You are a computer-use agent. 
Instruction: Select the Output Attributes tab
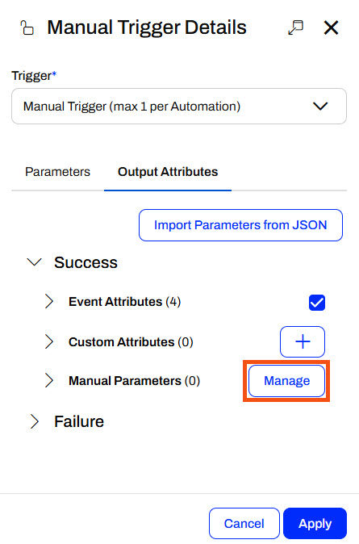point(168,172)
